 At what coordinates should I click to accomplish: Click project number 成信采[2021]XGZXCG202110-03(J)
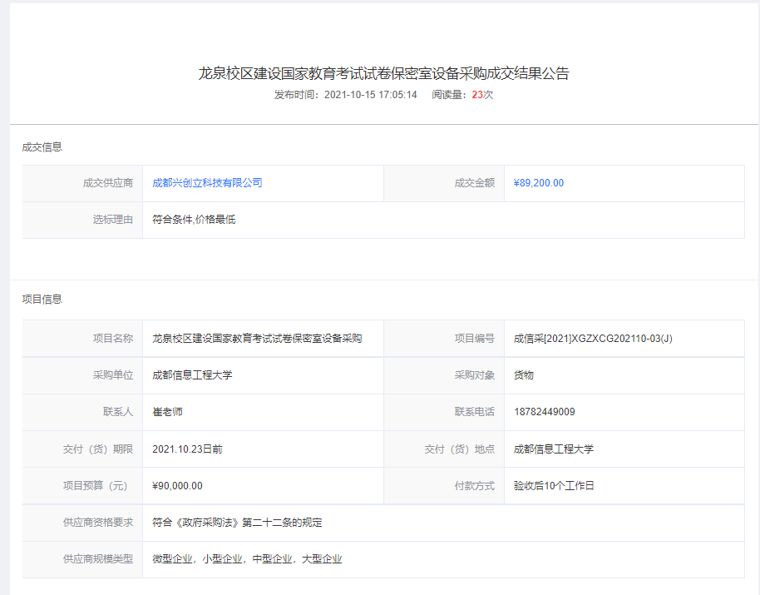(x=593, y=339)
